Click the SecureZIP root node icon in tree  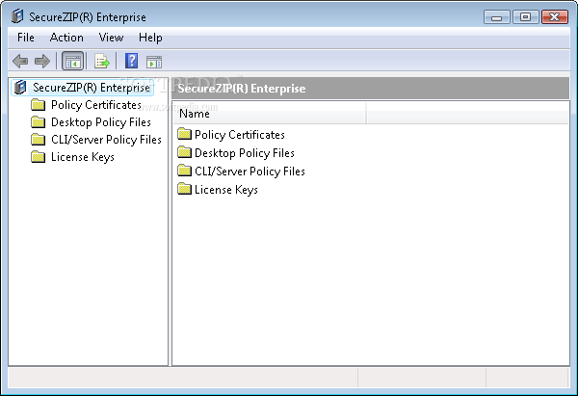(x=20, y=88)
